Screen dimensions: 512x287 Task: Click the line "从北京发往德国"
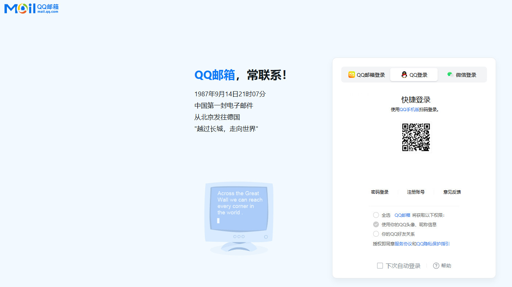click(217, 117)
